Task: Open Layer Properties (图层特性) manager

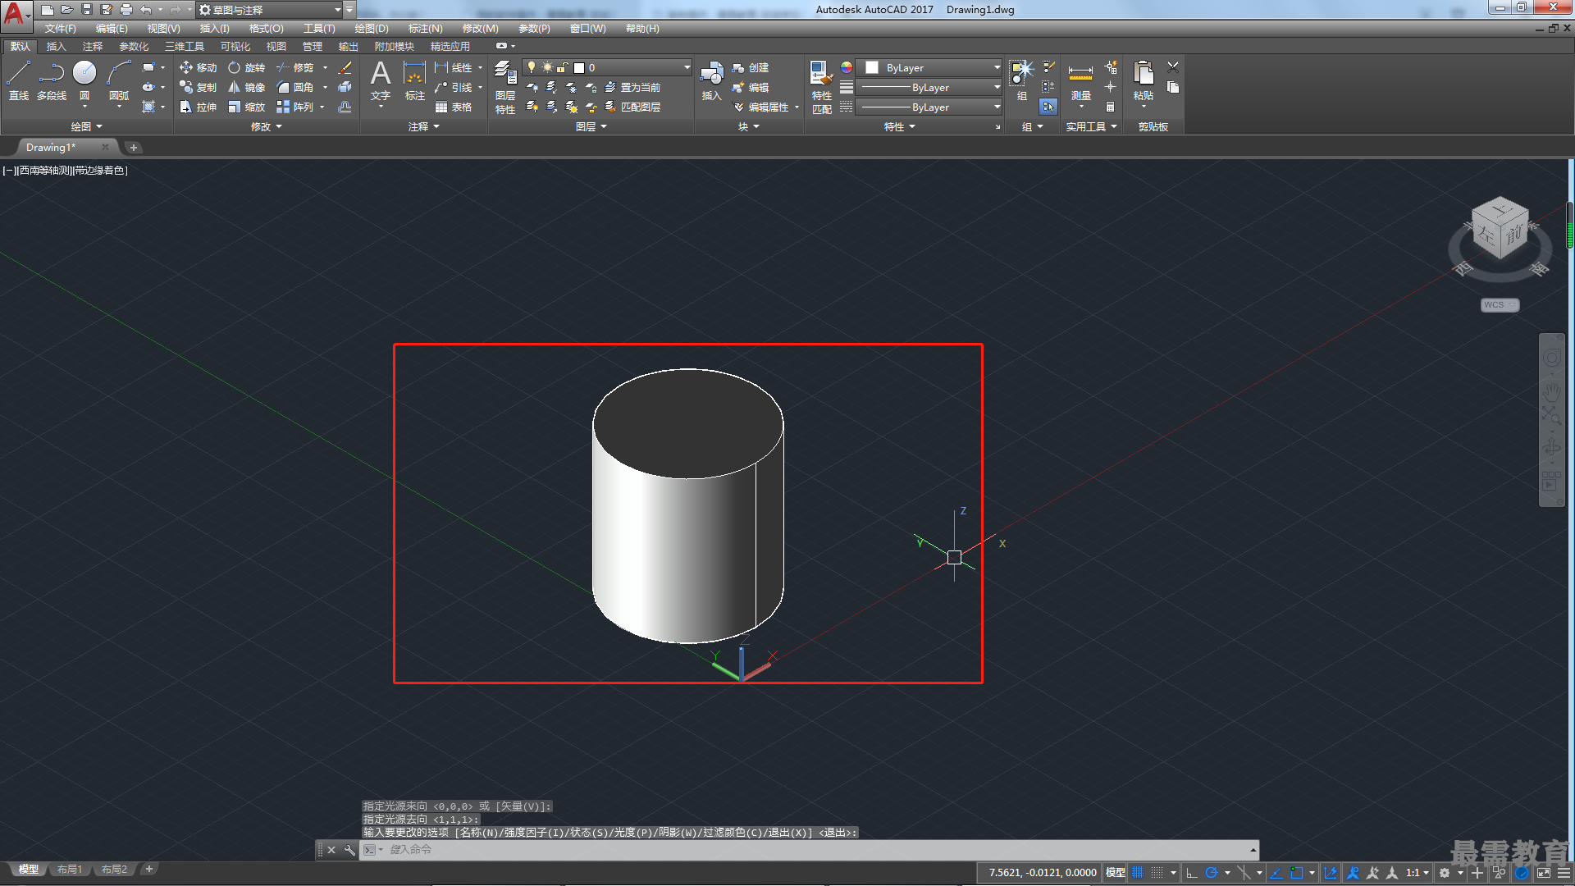Action: tap(505, 87)
